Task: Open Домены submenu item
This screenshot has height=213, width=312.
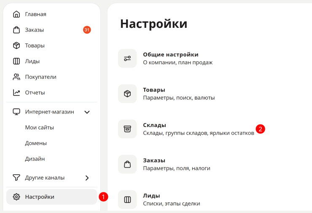Action: pos(36,143)
